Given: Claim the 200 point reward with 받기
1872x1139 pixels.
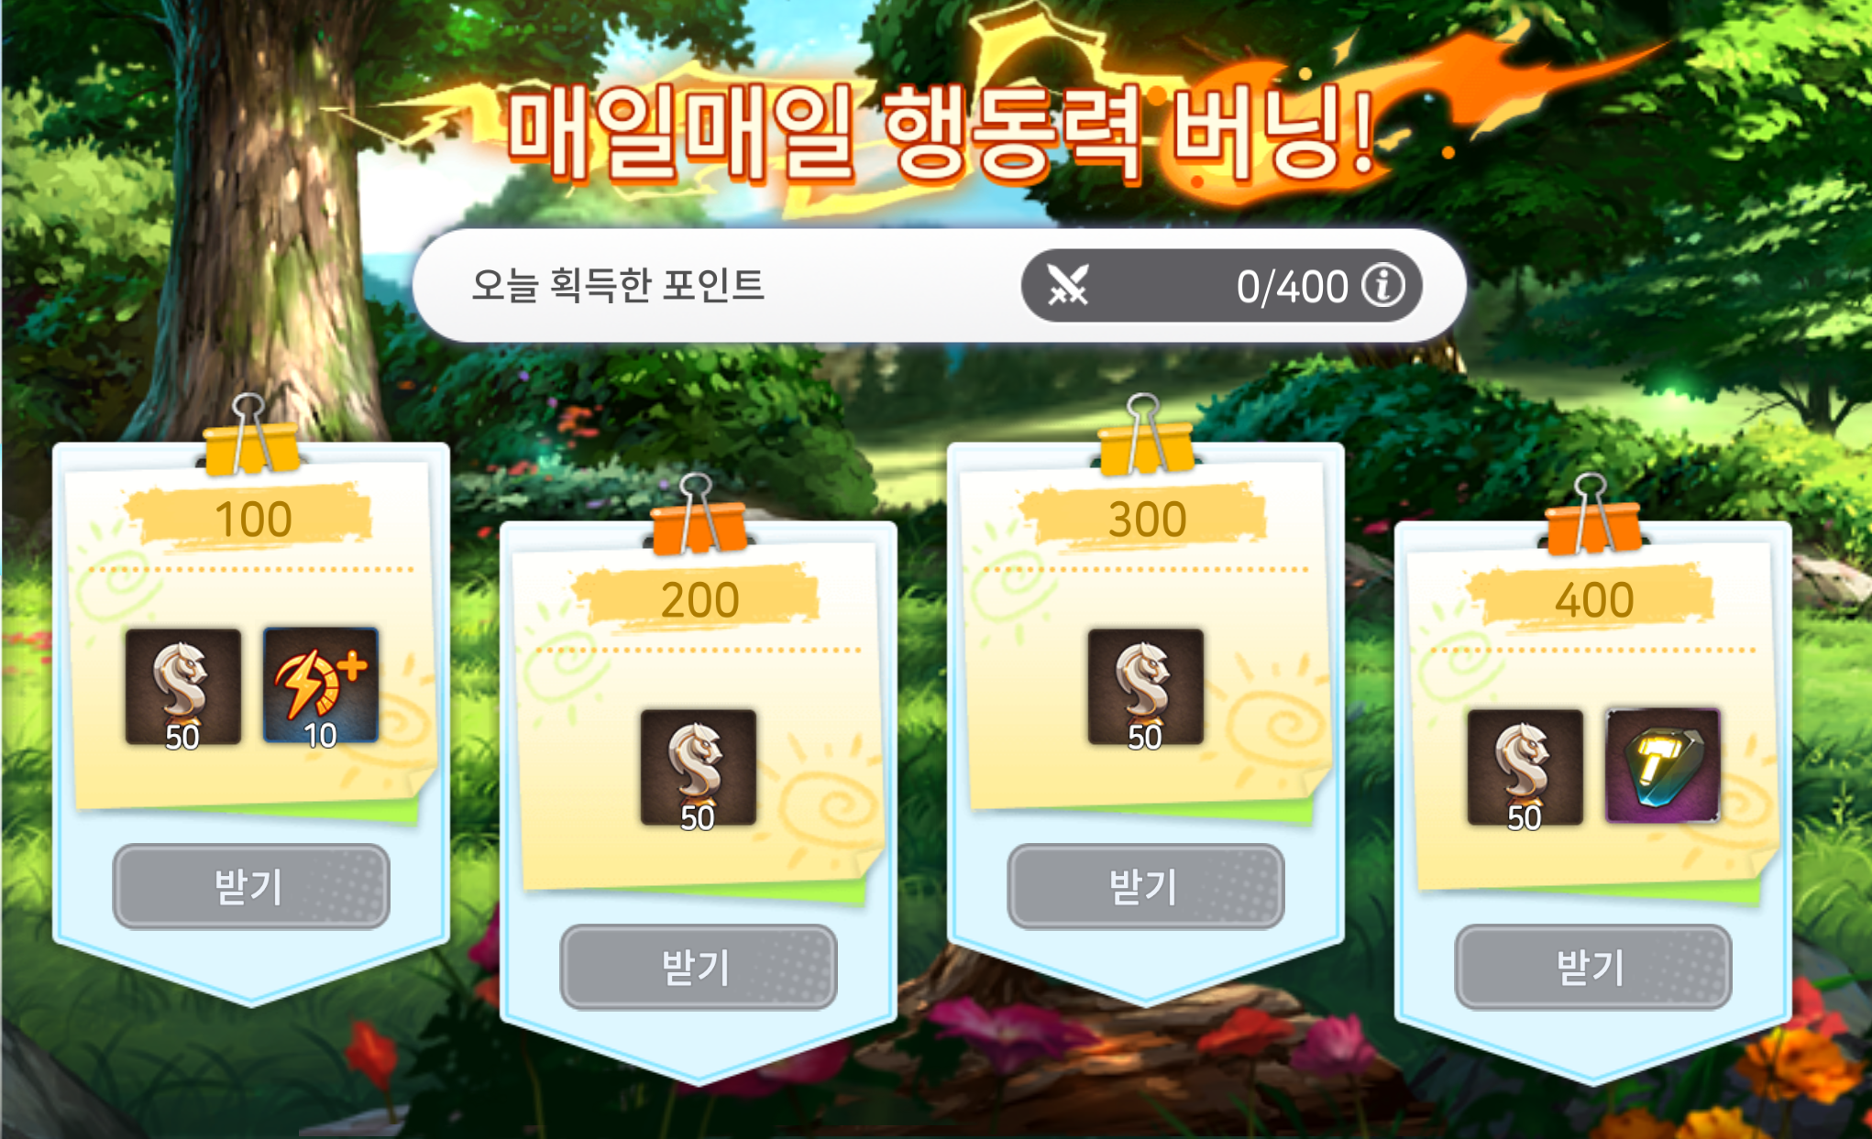Looking at the screenshot, I should click(699, 967).
